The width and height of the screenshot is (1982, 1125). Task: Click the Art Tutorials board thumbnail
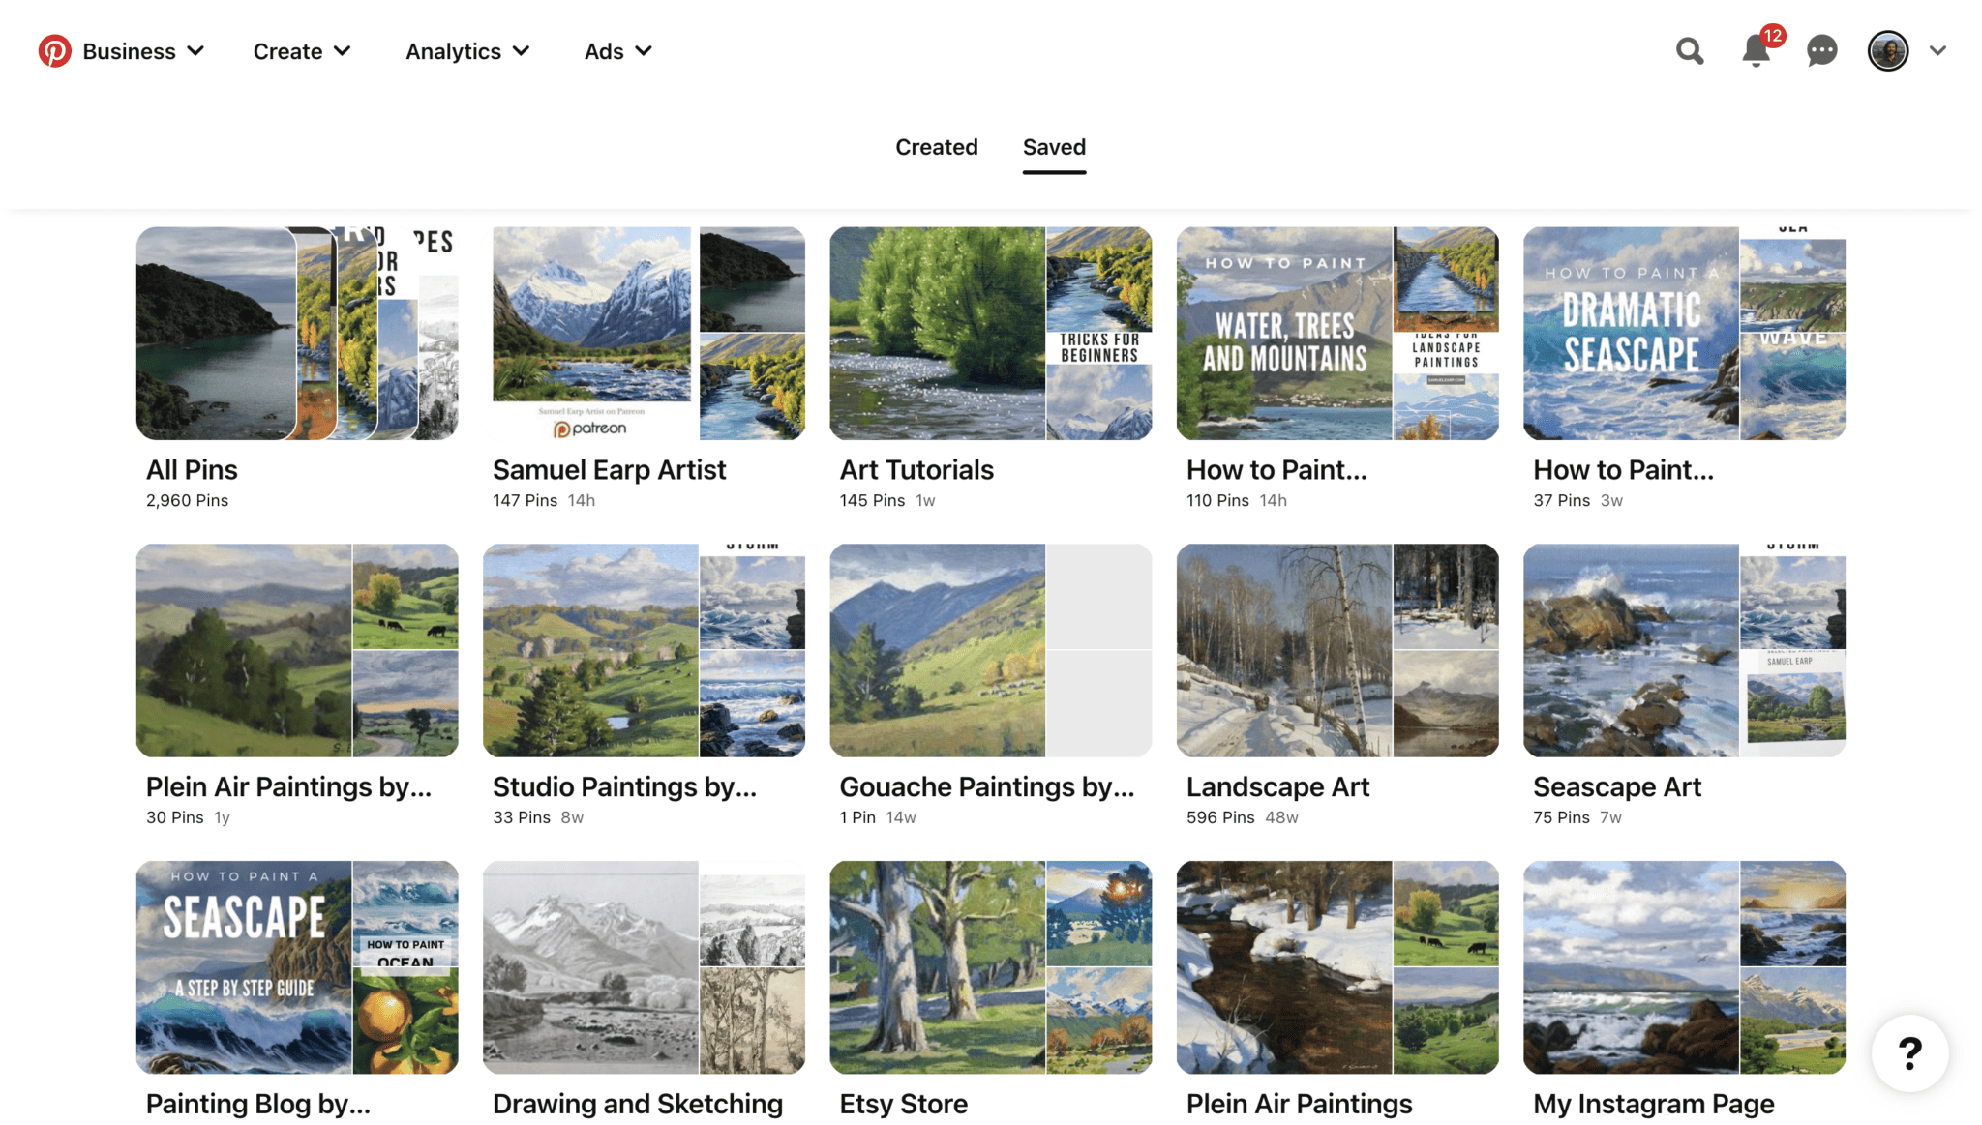point(992,332)
